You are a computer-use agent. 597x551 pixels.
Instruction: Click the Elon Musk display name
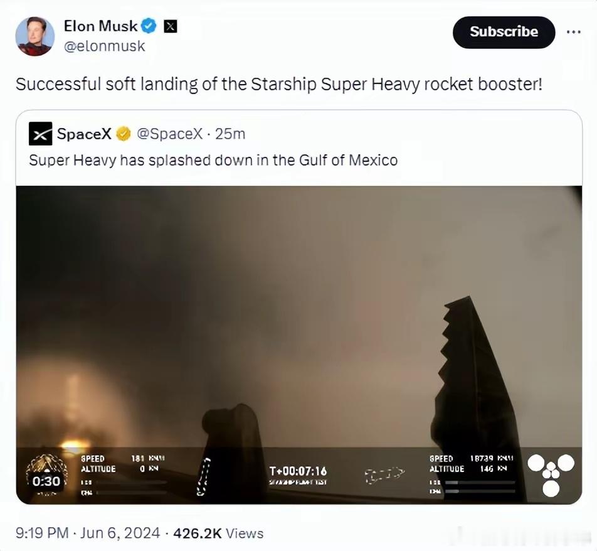tap(100, 26)
